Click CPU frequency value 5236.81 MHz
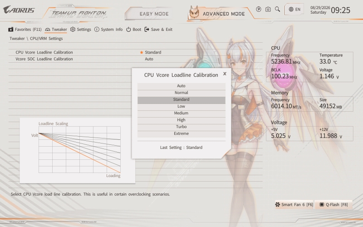This screenshot has width=363, height=227. [286, 62]
